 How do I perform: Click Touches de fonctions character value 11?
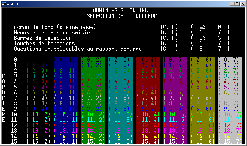pyautogui.click(x=203, y=43)
